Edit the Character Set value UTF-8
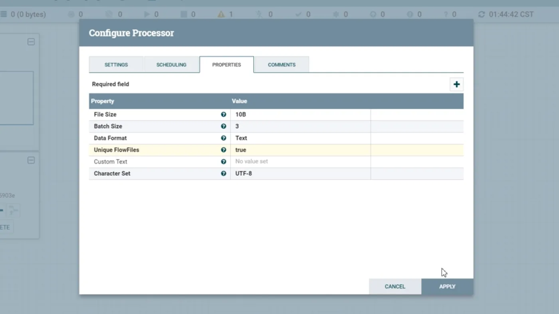The image size is (559, 314). (300, 173)
